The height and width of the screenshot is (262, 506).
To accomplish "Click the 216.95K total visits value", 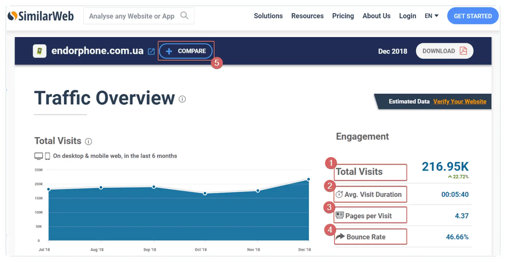I will 445,166.
